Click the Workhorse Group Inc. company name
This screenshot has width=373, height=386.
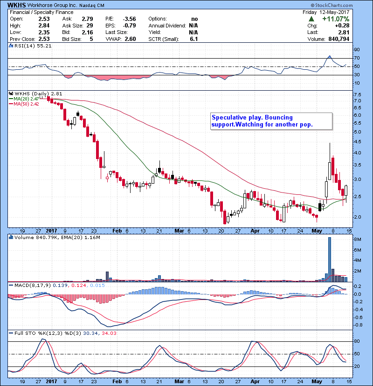[x=52, y=5]
